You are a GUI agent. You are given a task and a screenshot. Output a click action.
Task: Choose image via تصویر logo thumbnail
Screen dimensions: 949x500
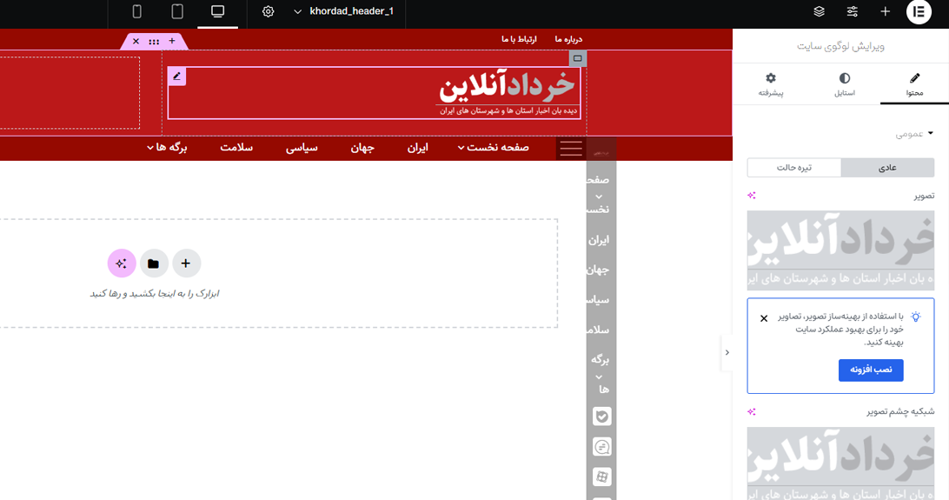coord(840,250)
